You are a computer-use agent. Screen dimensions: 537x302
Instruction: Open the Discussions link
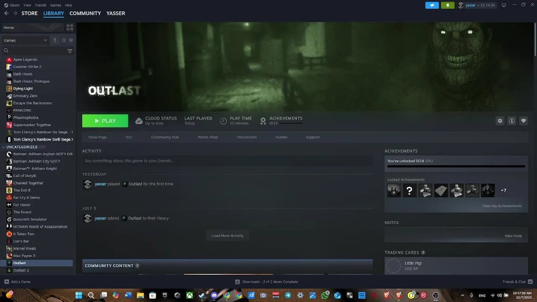click(x=247, y=137)
